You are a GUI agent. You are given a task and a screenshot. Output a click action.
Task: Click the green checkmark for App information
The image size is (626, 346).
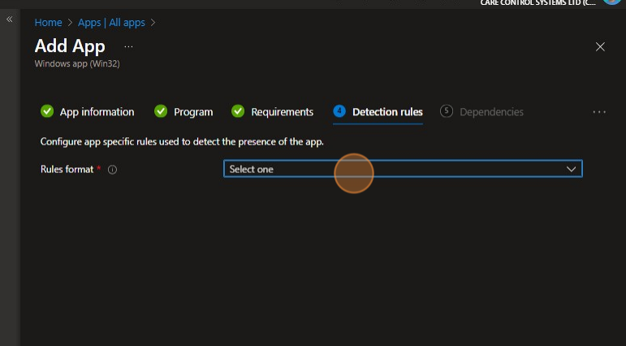pos(47,112)
